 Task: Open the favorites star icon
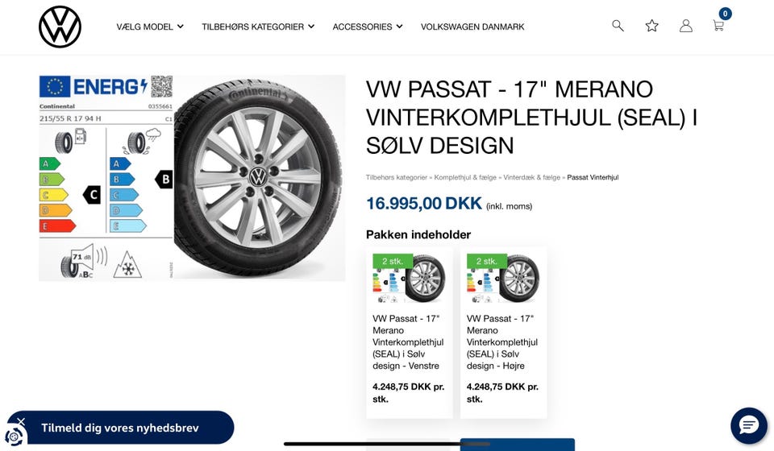click(651, 26)
